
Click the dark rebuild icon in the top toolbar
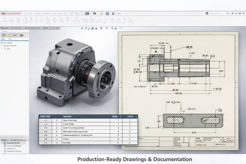pos(87,14)
